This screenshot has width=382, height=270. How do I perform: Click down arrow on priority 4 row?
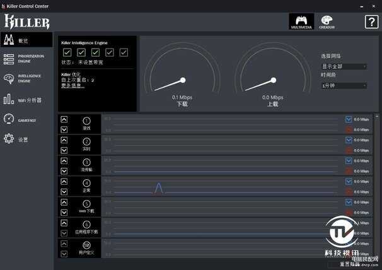coord(64,192)
